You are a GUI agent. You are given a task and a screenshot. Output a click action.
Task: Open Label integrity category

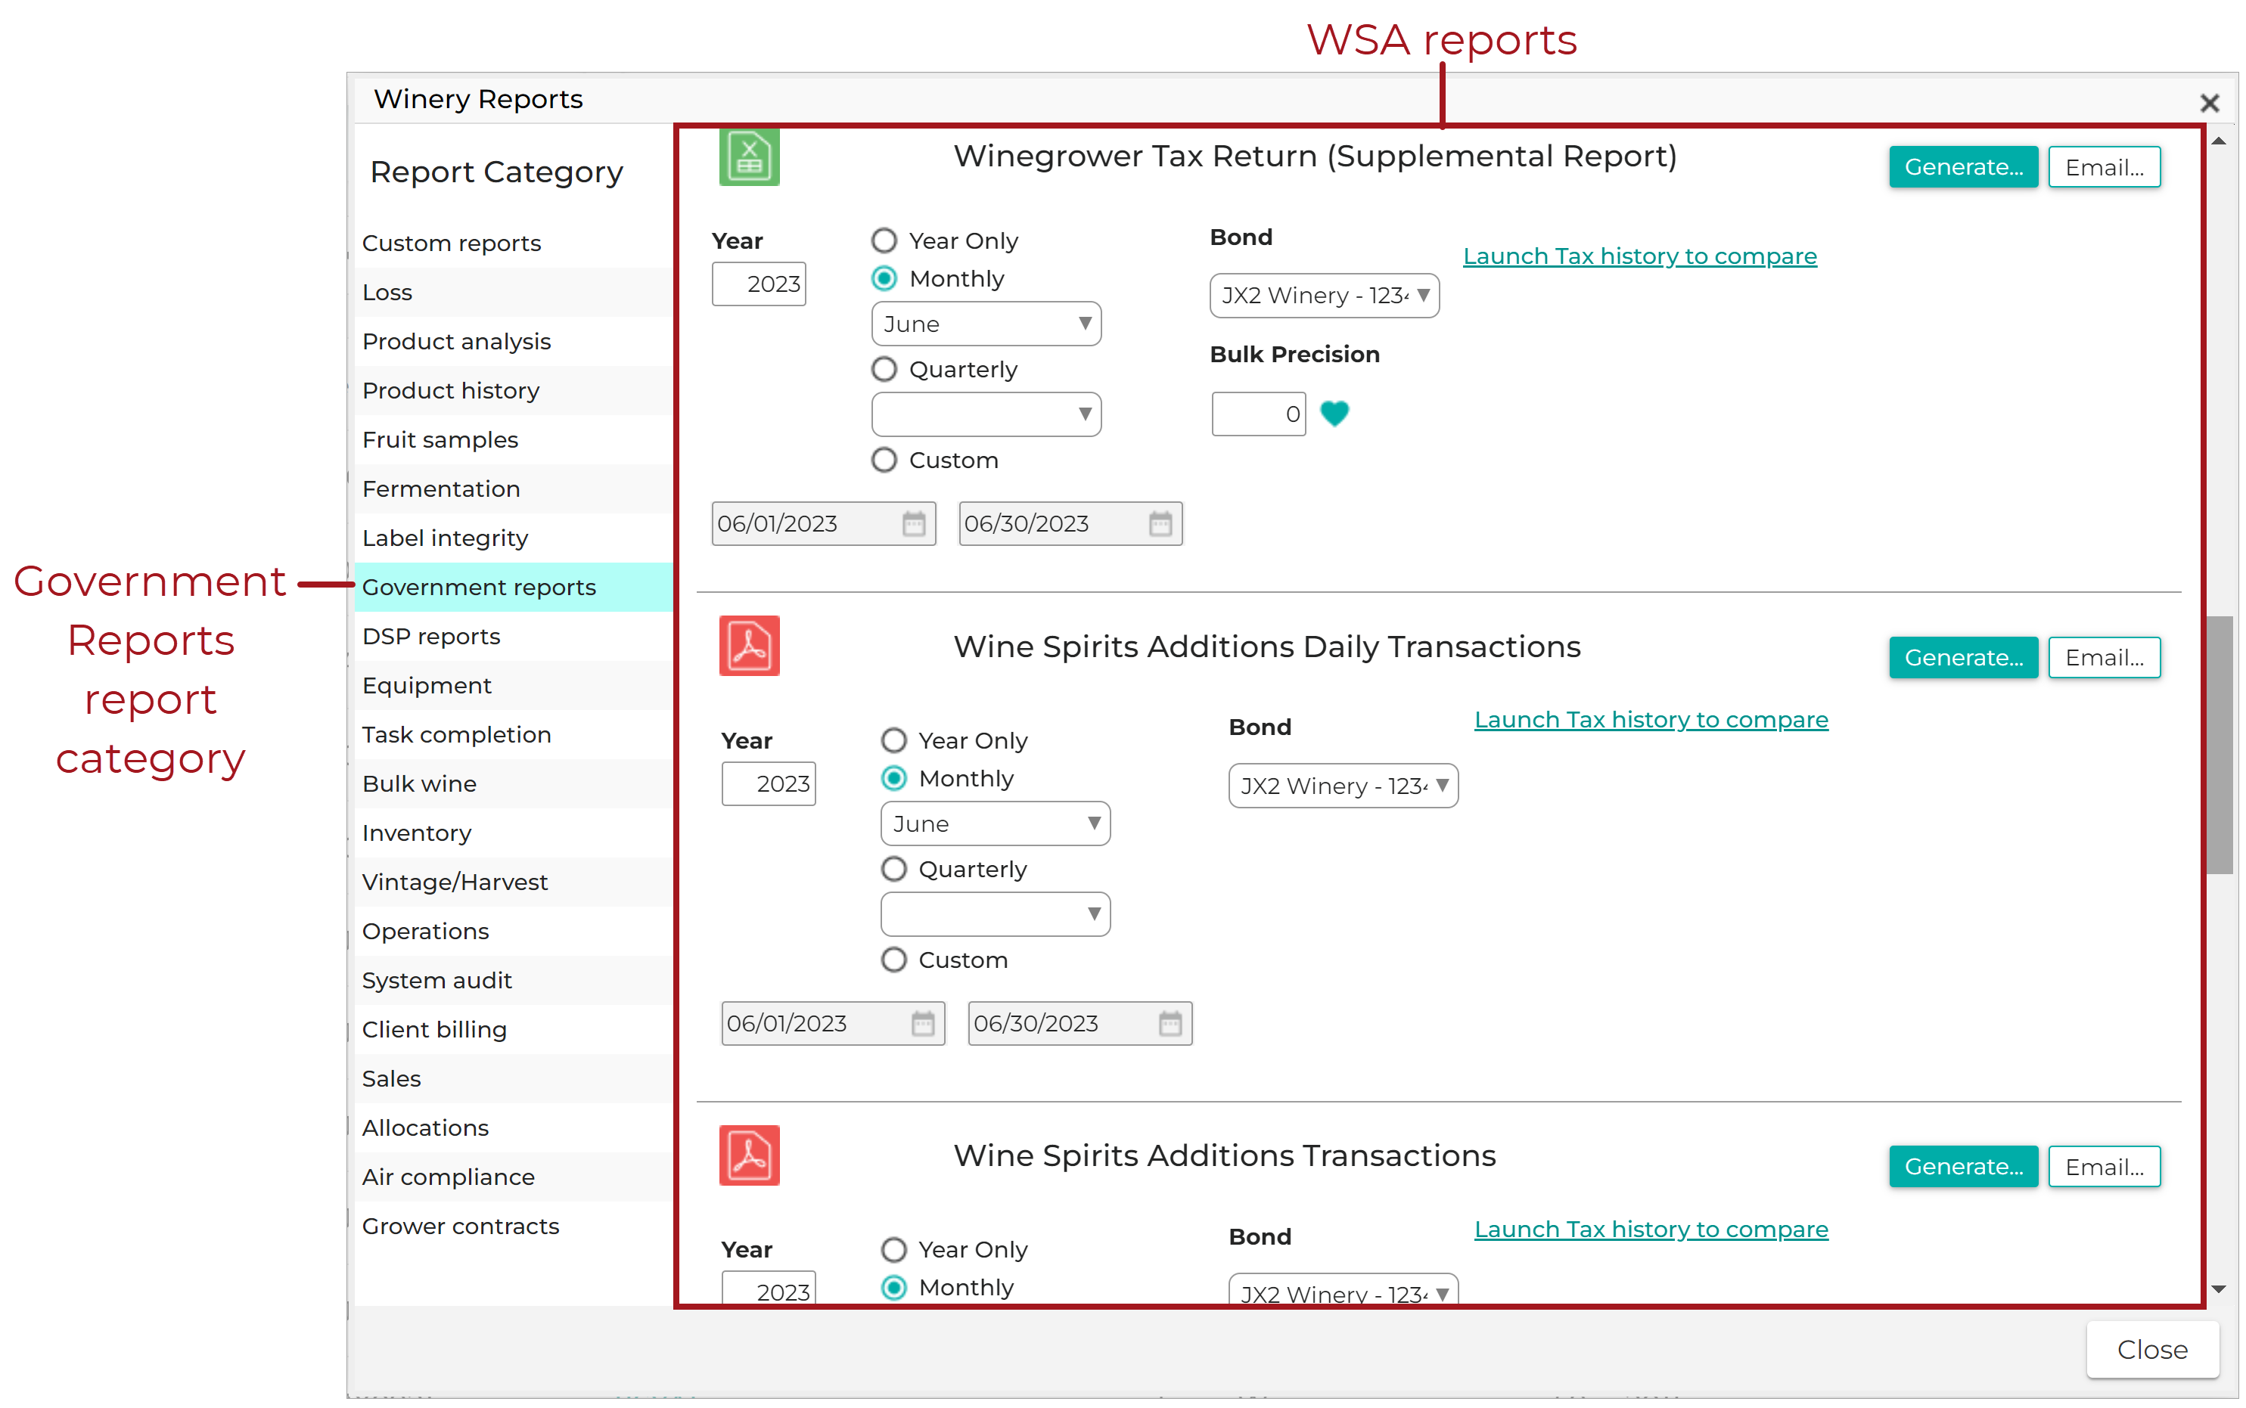(514, 538)
